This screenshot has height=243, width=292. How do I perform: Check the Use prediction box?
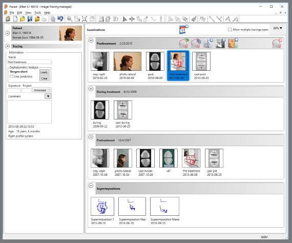coord(12,76)
